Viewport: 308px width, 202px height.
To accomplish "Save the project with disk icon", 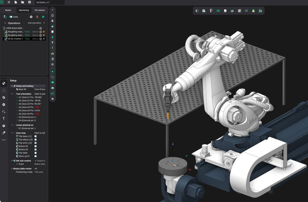I will 30,2.
